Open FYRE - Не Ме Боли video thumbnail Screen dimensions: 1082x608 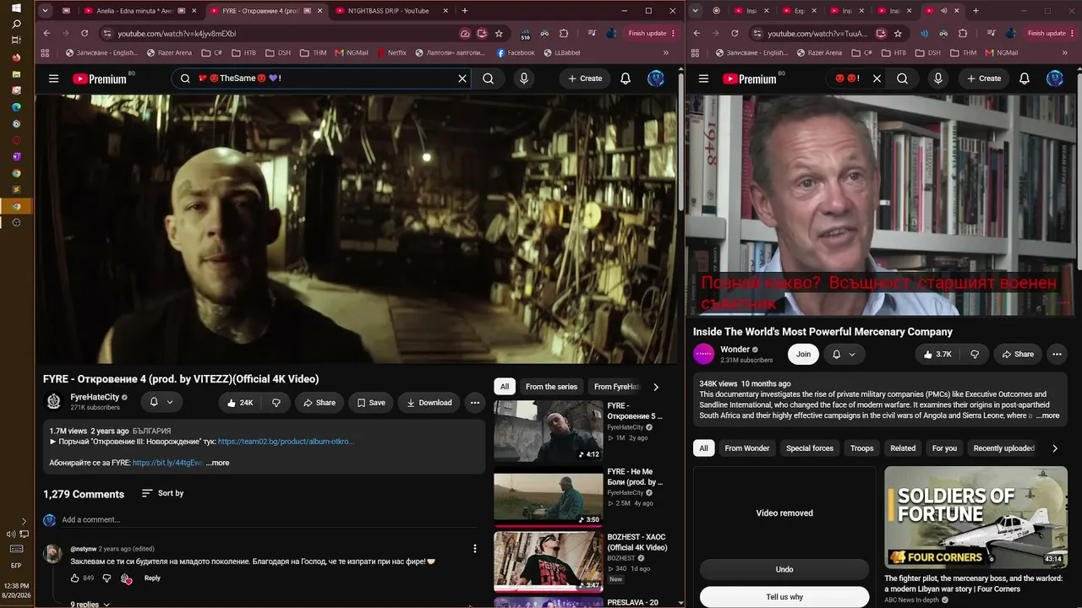[x=549, y=496]
